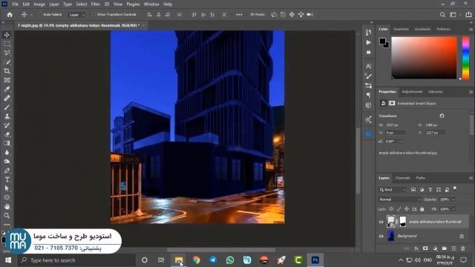
Task: Select the Eraser tool
Action: [x=7, y=134]
